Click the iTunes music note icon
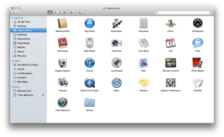 point(89,63)
